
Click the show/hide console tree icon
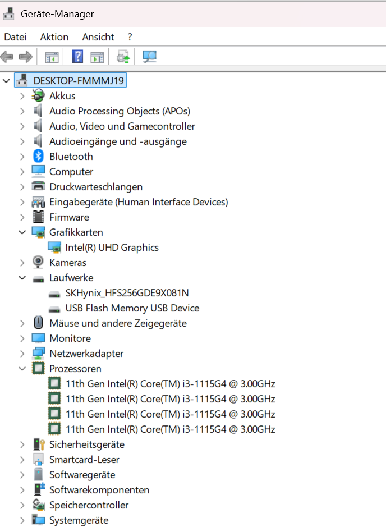52,57
